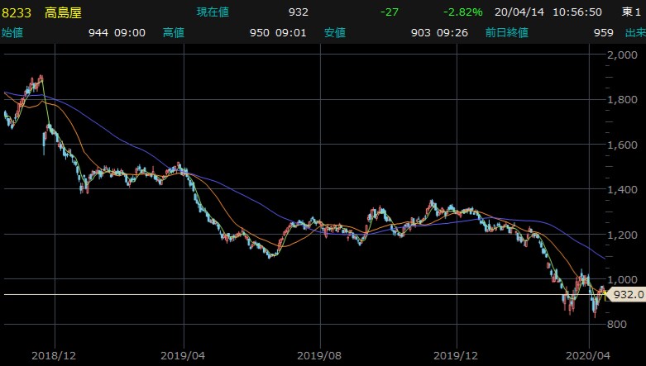Click the 800 price axis label
Image resolution: width=646 pixels, height=366 pixels.
617,325
